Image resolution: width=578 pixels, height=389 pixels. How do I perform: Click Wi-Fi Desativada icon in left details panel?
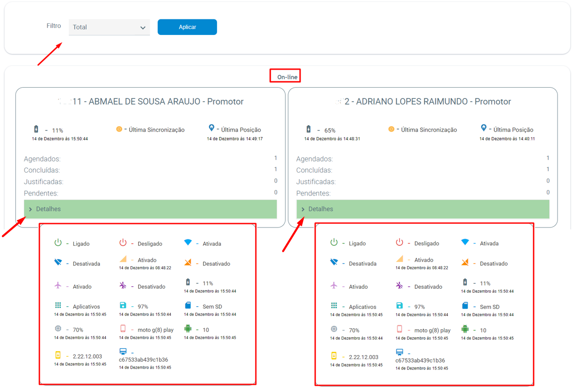[x=58, y=262]
